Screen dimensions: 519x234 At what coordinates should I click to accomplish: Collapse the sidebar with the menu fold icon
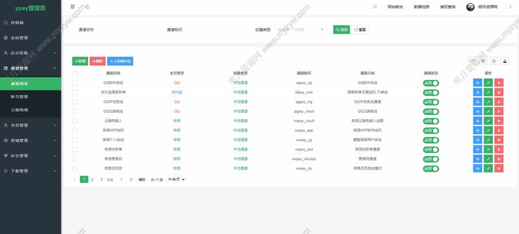tap(73, 7)
